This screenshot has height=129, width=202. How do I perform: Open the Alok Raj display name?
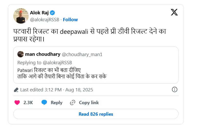pos(39,13)
